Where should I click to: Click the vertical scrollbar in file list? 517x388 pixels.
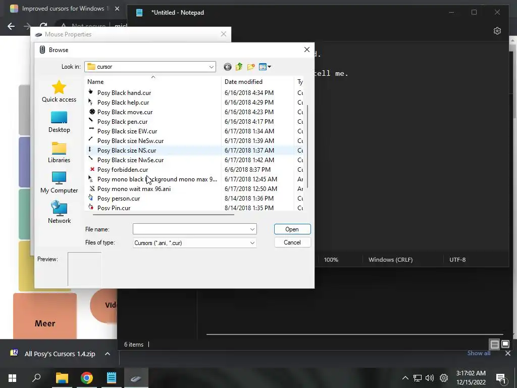point(307,147)
